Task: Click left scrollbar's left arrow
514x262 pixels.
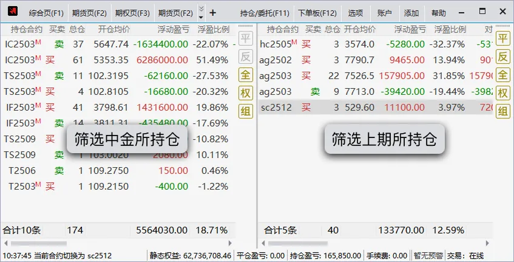Action: click(5, 243)
